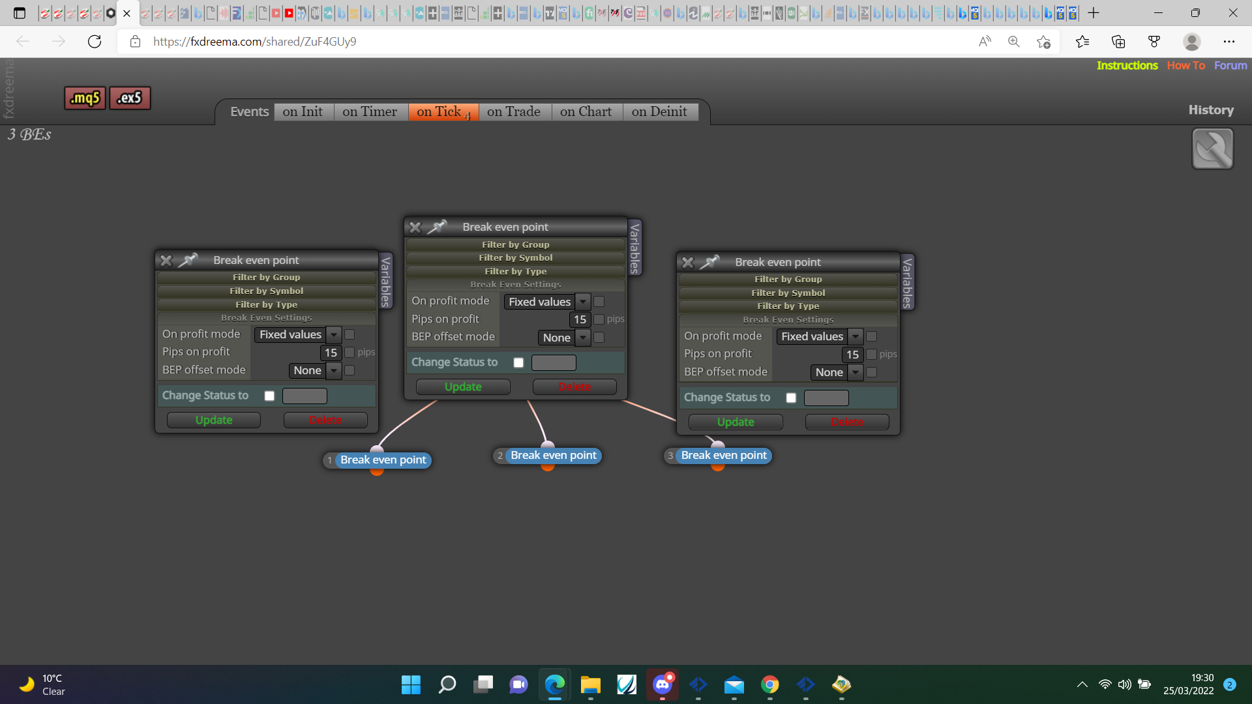Open On profit mode dropdown in middle panel
The image size is (1252, 704).
547,302
